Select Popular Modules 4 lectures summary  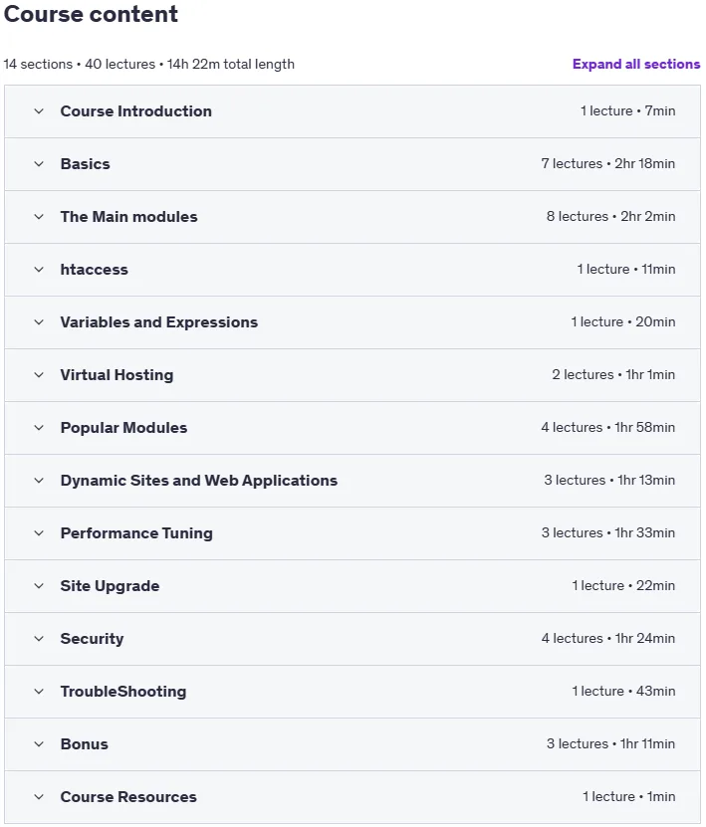click(x=607, y=427)
